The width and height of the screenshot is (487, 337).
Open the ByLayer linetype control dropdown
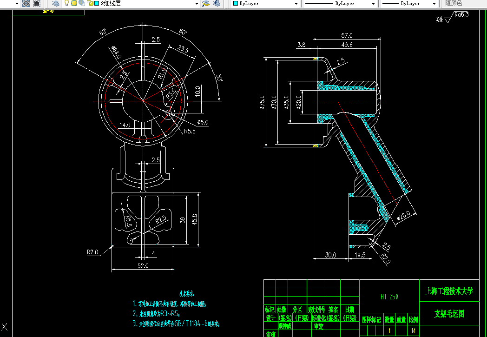tap(373, 4)
